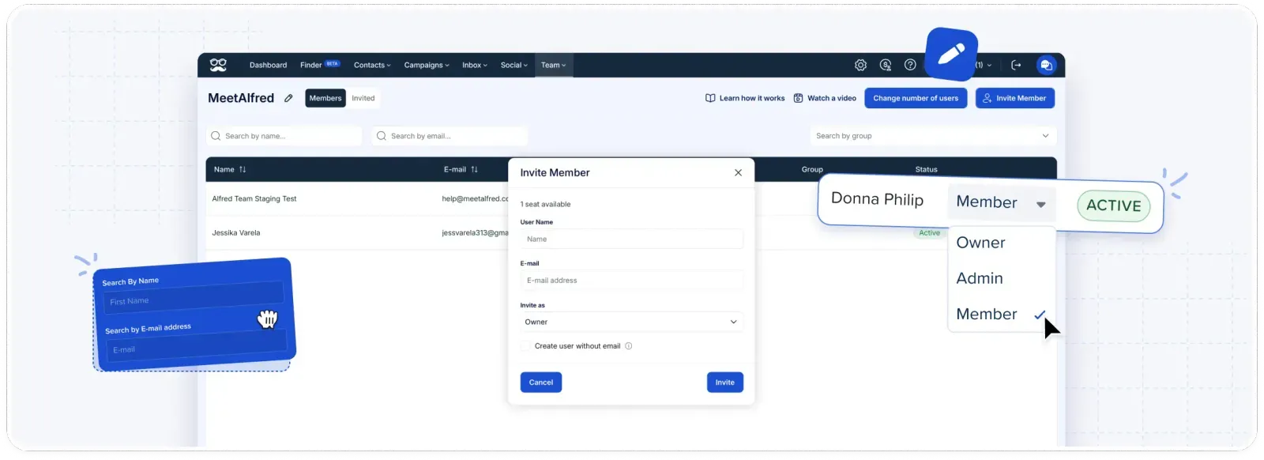Expand the Social menu
Screen dimensions: 1264x460
[x=513, y=65]
